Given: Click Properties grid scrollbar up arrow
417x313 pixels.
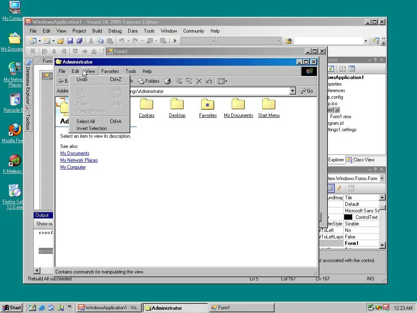Looking at the screenshot, I should point(382,197).
